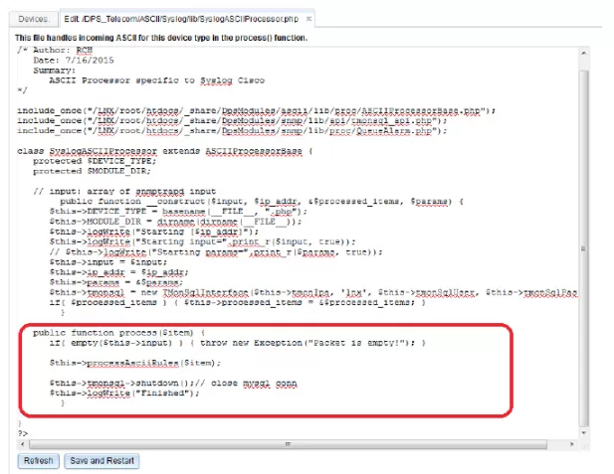The width and height of the screenshot is (614, 474).
Task: Switch to the Devices tab
Action: (x=33, y=19)
